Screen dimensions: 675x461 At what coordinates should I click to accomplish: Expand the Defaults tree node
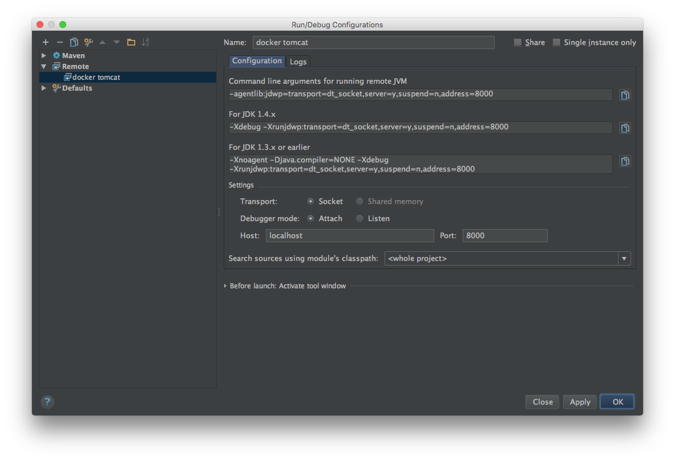click(44, 88)
